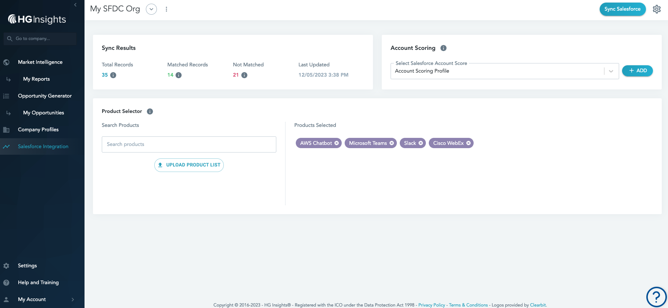
Task: Click the Company Profiles building icon
Action: pyautogui.click(x=6, y=130)
